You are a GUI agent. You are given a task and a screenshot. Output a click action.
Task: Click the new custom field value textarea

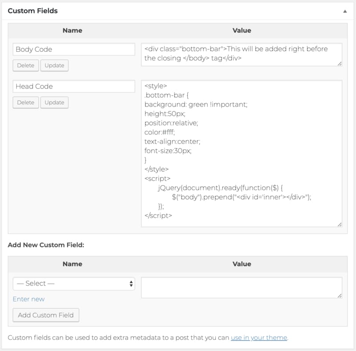[242, 288]
